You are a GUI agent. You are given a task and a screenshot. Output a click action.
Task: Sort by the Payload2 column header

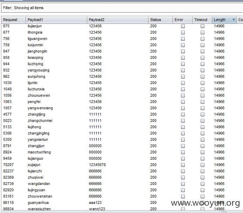tap(118, 20)
